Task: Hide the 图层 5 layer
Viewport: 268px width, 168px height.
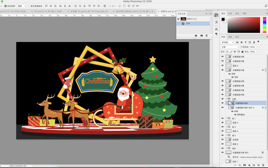Action: pos(222,123)
